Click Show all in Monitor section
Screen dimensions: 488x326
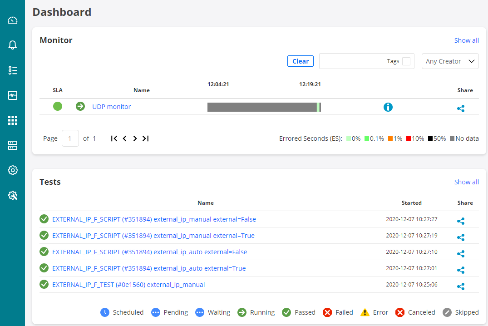466,40
